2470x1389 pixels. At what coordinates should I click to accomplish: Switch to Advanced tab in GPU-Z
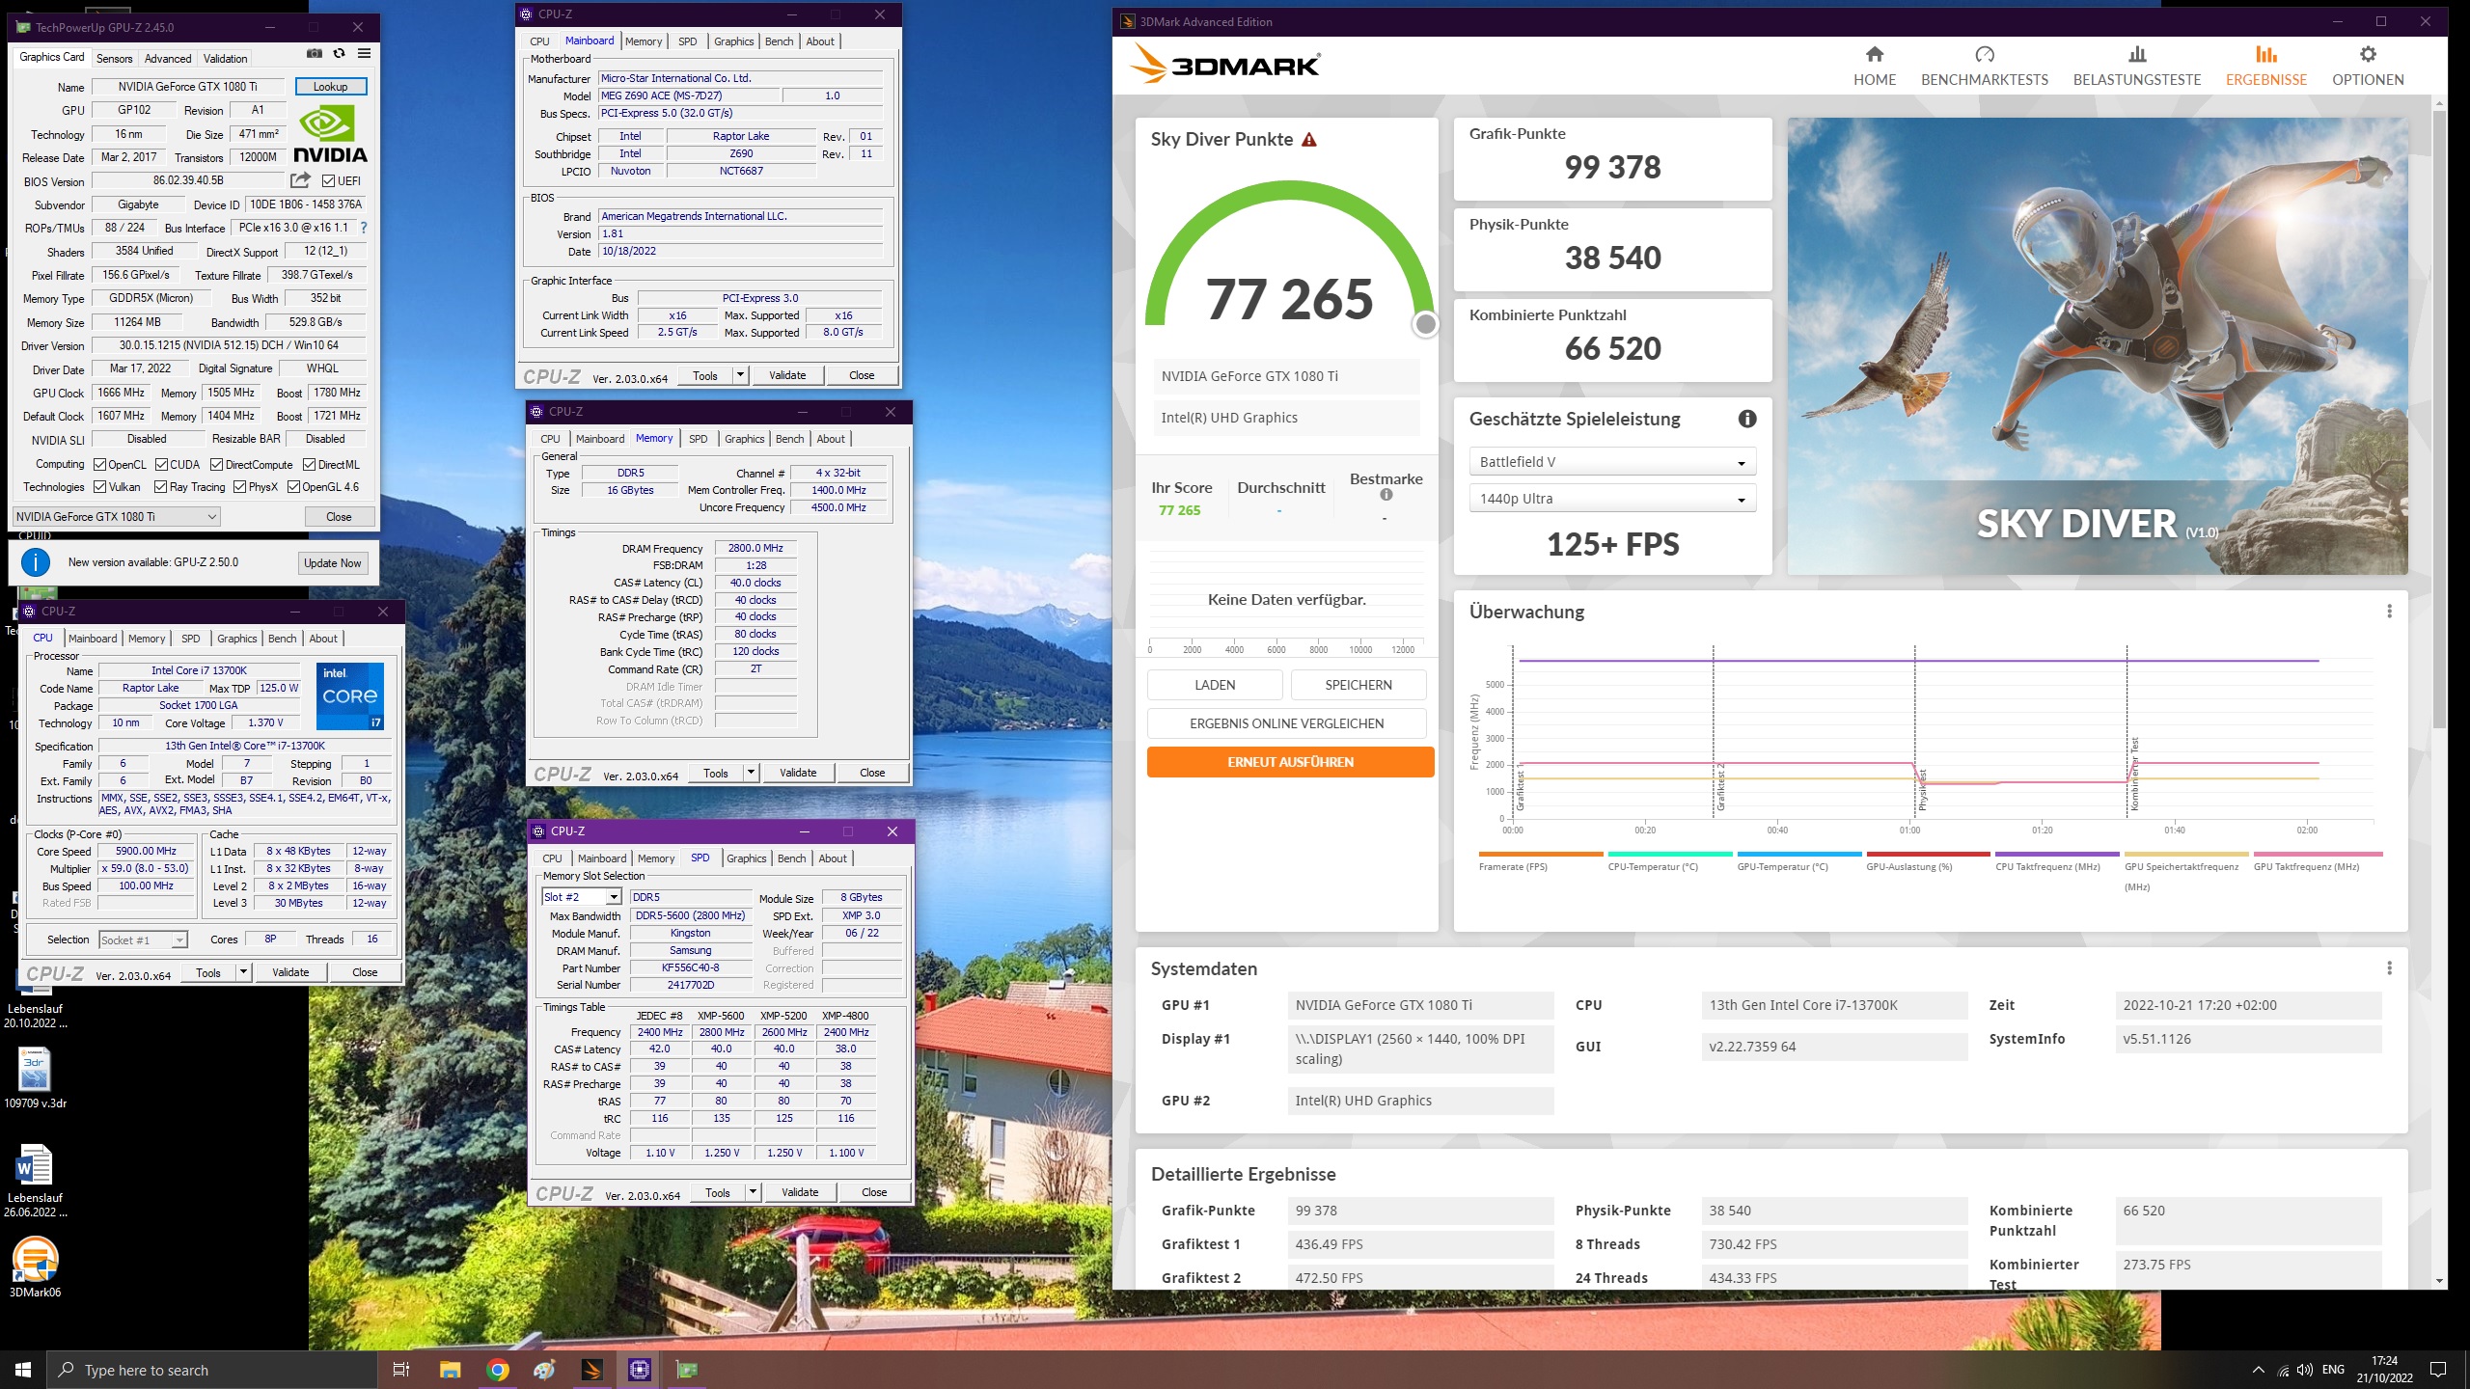click(x=168, y=59)
